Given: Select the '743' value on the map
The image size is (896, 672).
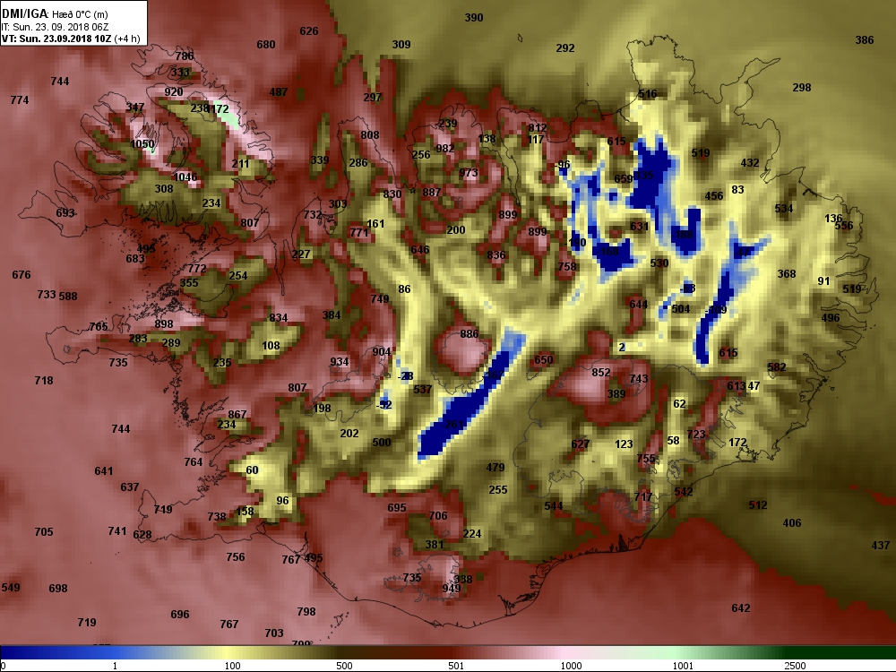Looking at the screenshot, I should click(x=638, y=379).
